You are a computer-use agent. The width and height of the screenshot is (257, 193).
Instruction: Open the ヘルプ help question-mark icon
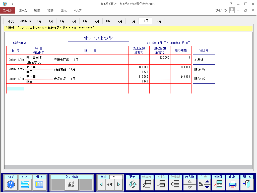tap(11, 184)
